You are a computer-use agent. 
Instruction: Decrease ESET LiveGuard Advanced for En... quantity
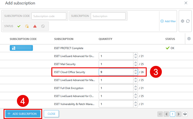tap(135, 58)
